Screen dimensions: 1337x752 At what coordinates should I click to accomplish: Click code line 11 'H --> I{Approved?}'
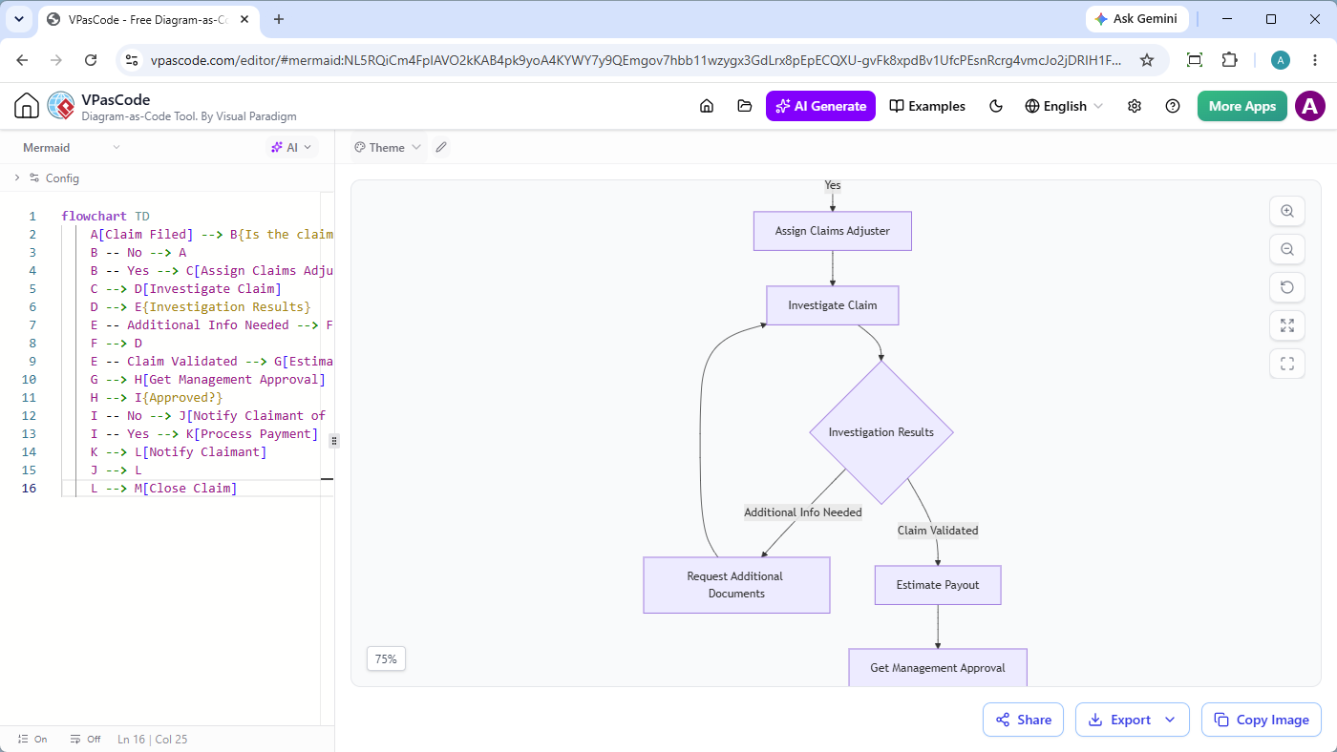(x=156, y=398)
